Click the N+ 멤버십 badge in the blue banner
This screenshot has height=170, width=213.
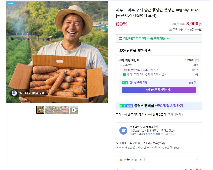(x=126, y=106)
